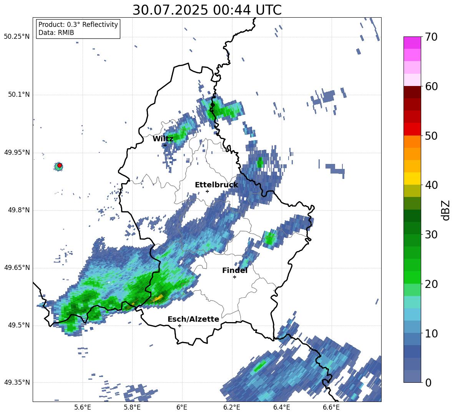Click the 49.5°N latitude label
This screenshot has height=415, width=455.
19,325
